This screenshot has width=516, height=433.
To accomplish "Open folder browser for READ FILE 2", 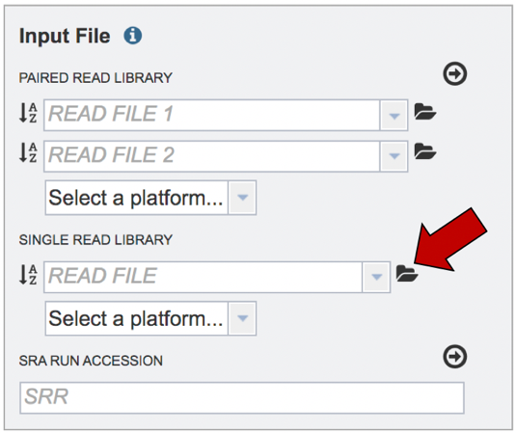I will tap(424, 151).
